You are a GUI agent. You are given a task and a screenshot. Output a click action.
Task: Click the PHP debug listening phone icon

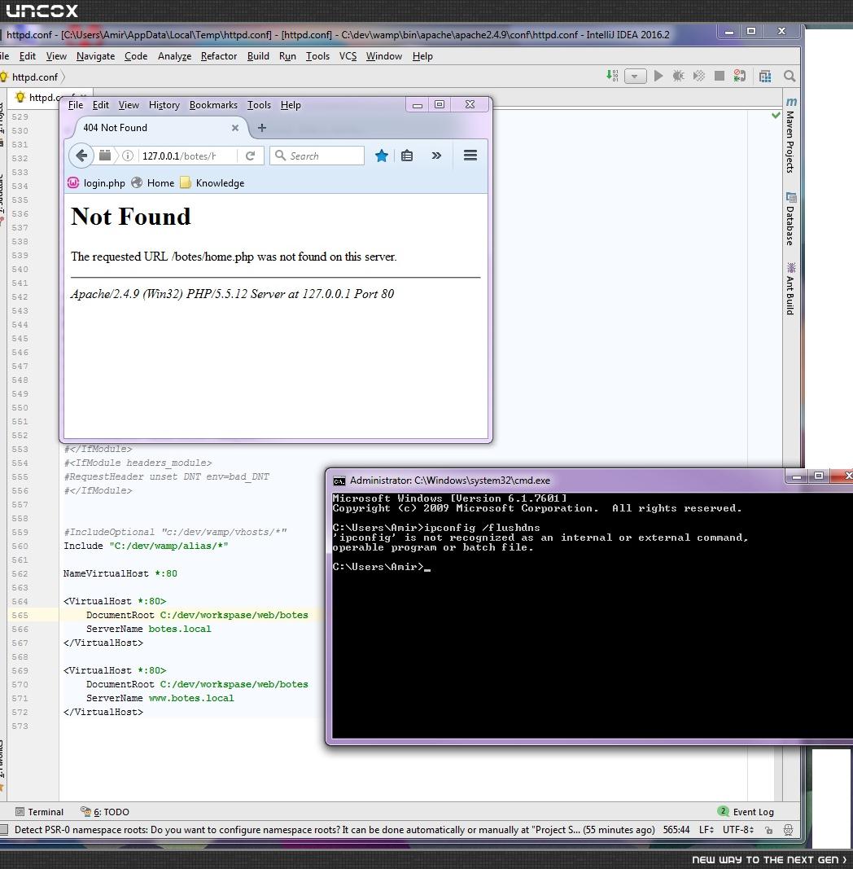point(739,76)
